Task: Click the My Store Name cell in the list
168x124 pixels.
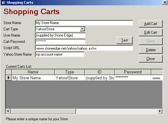Action: coord(33,78)
